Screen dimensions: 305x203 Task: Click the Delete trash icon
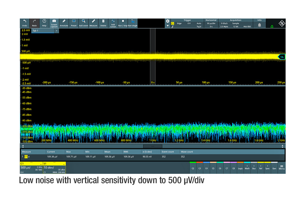pyautogui.click(x=103, y=23)
